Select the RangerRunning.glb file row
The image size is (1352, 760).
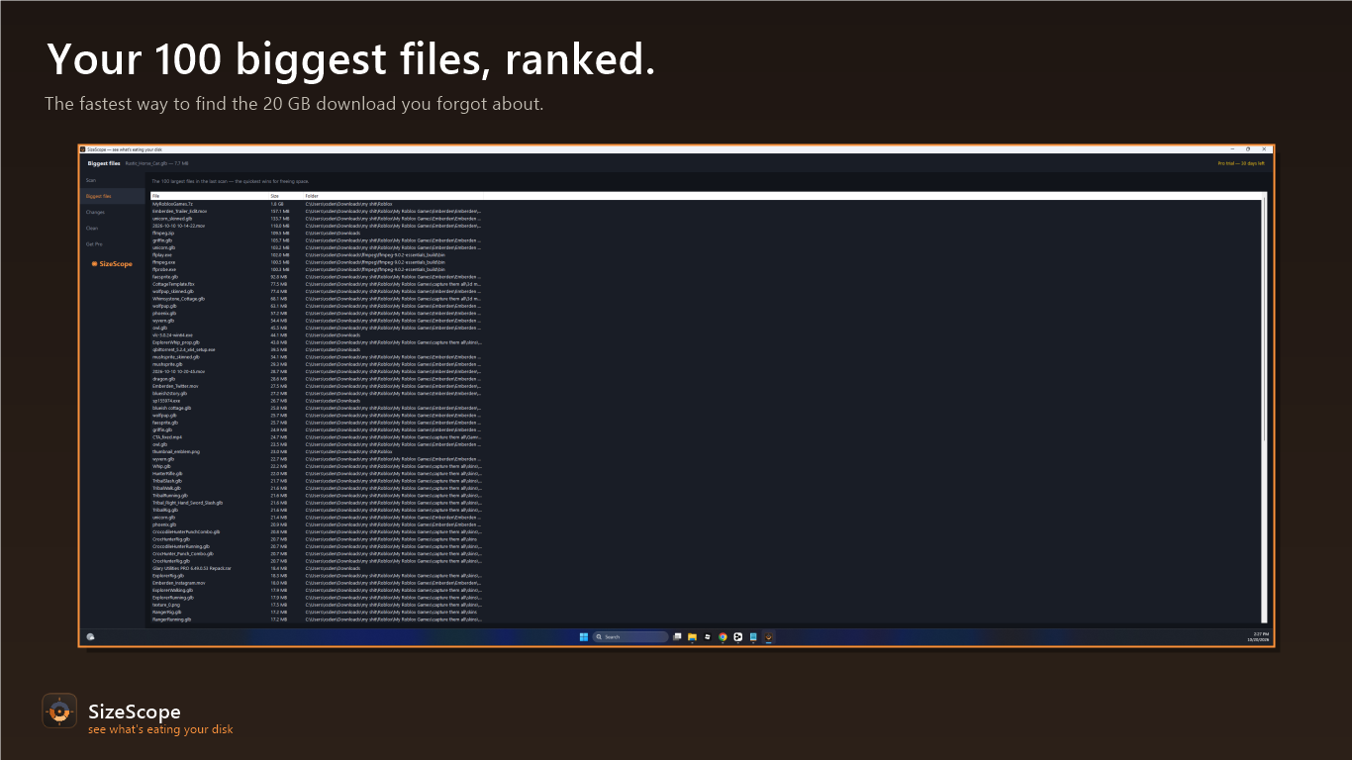(x=706, y=619)
